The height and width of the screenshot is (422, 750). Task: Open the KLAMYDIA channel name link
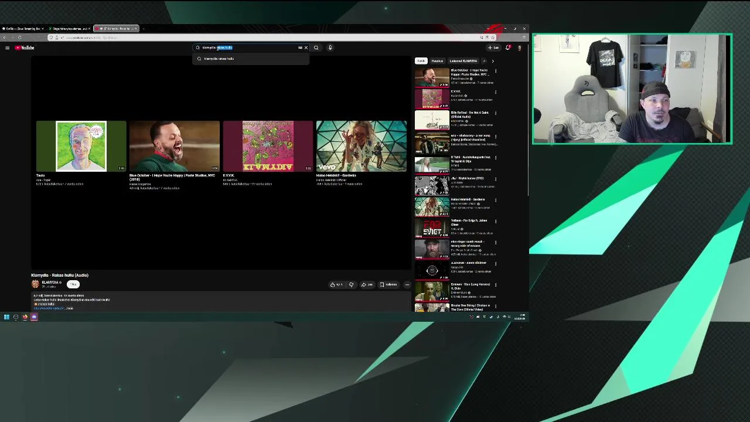(50, 283)
